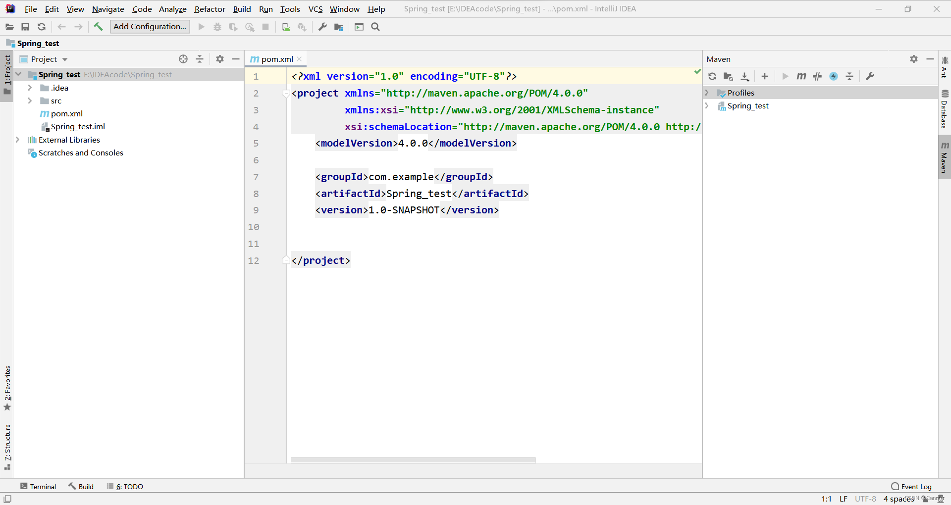Image resolution: width=951 pixels, height=505 pixels.
Task: Open Maven settings wrench icon
Action: (x=870, y=76)
